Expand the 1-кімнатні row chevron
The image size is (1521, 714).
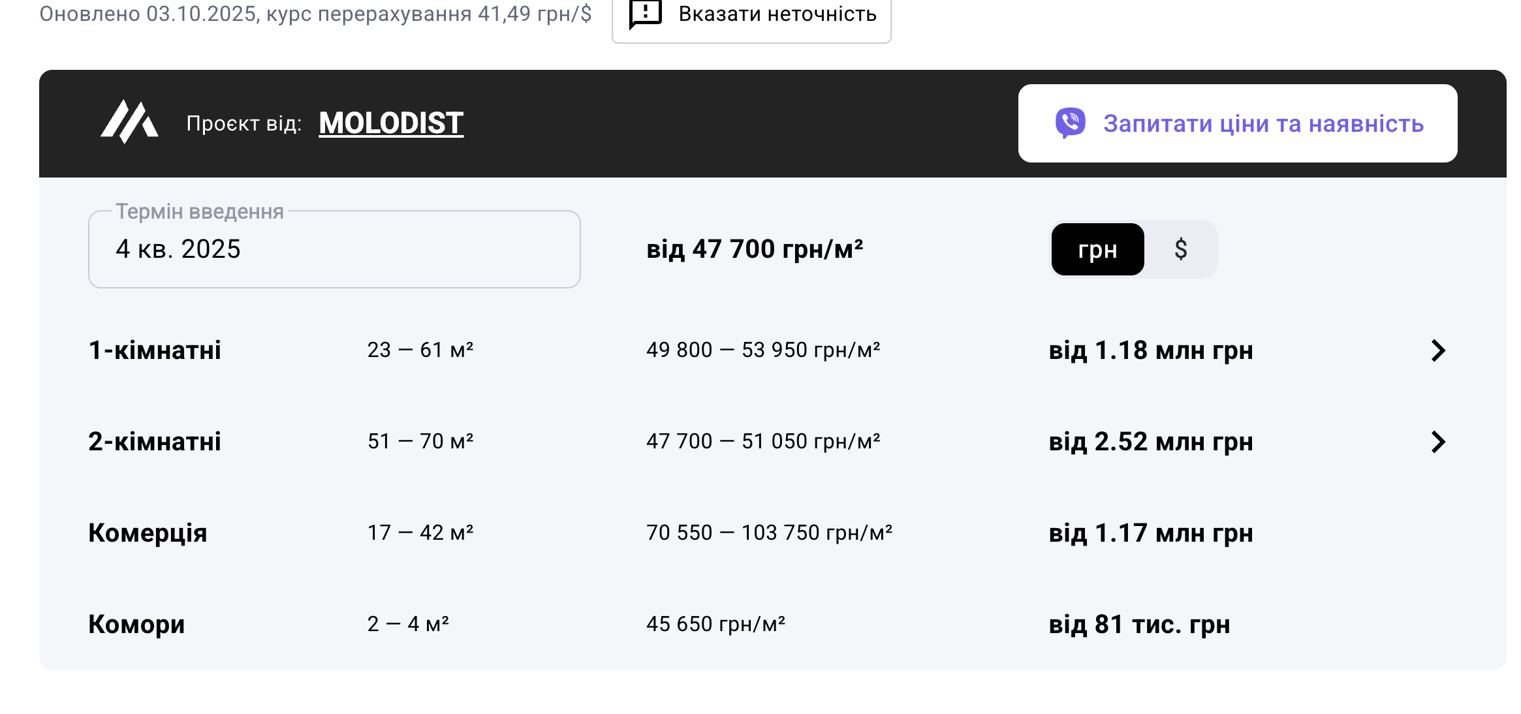(1438, 350)
